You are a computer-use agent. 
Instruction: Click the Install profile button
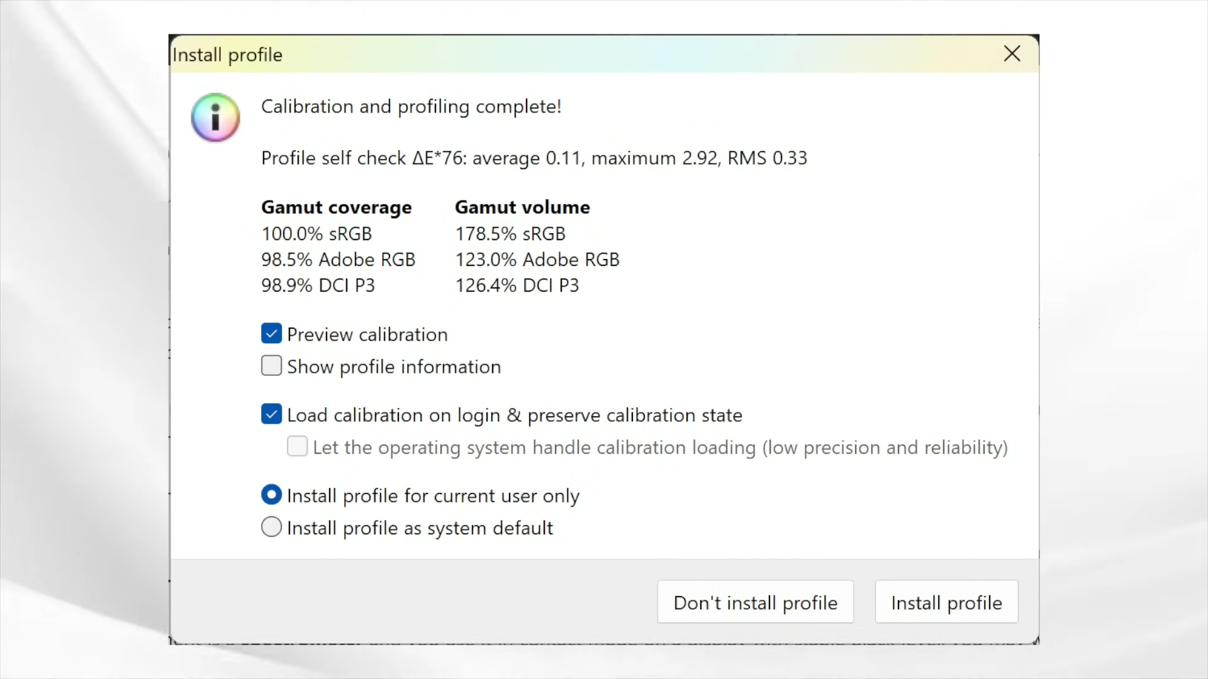click(946, 602)
